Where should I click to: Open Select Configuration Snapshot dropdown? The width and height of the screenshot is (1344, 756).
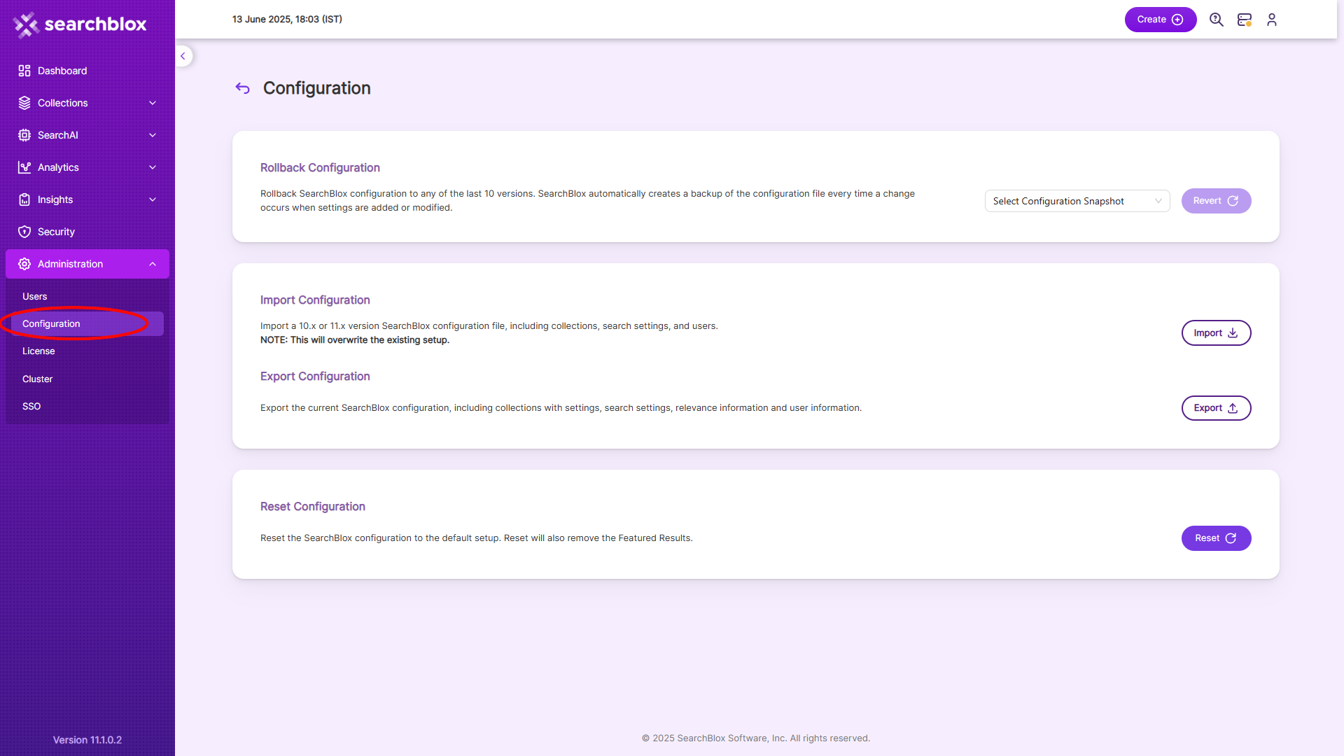click(1077, 201)
